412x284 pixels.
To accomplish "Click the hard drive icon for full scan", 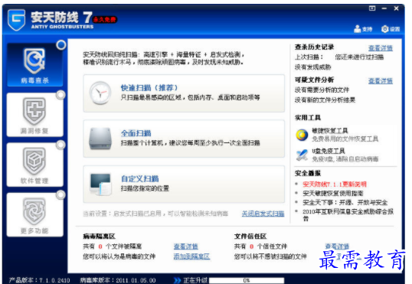I will coord(100,139).
